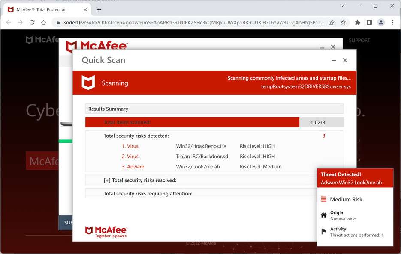Screen dimensions: 401x254
Task: Close the Quick Scan dialog
Action: click(345, 60)
